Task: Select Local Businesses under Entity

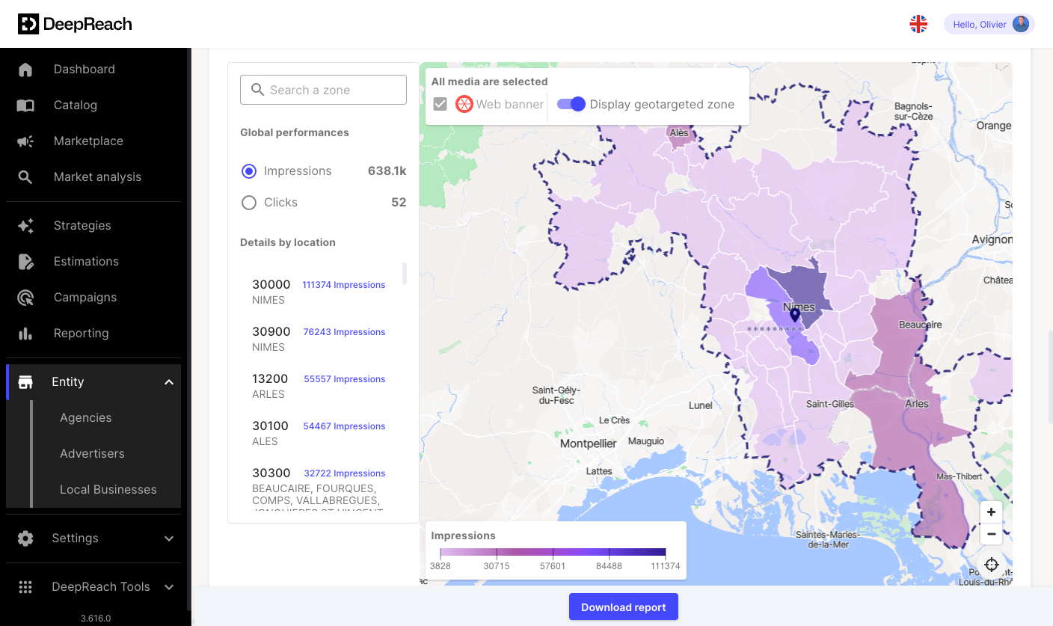Action: (108, 489)
